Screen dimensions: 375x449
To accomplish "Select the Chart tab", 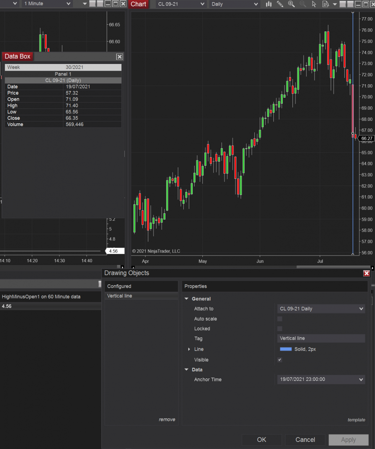I will [x=139, y=4].
